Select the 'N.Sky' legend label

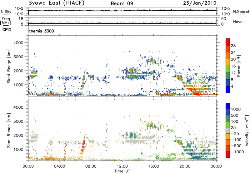pos(6,12)
